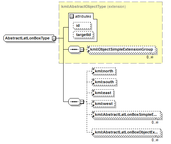Click the reference arrow on kml:AbstractLatLonBoxObjectEx...

[x=93, y=134]
